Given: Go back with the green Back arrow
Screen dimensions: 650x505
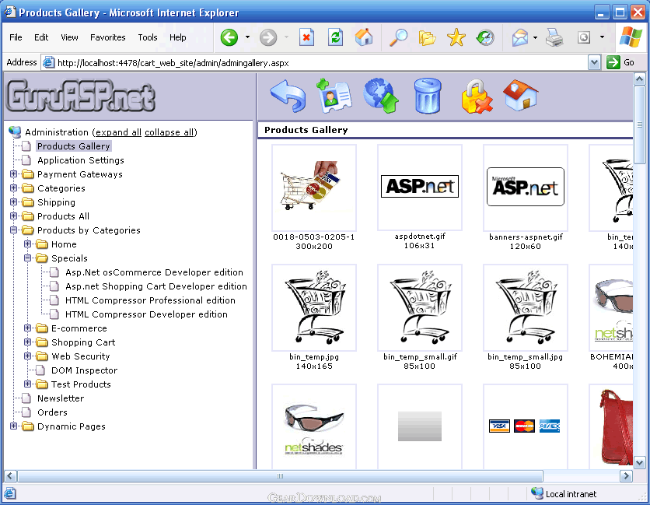Looking at the screenshot, I should pos(229,37).
